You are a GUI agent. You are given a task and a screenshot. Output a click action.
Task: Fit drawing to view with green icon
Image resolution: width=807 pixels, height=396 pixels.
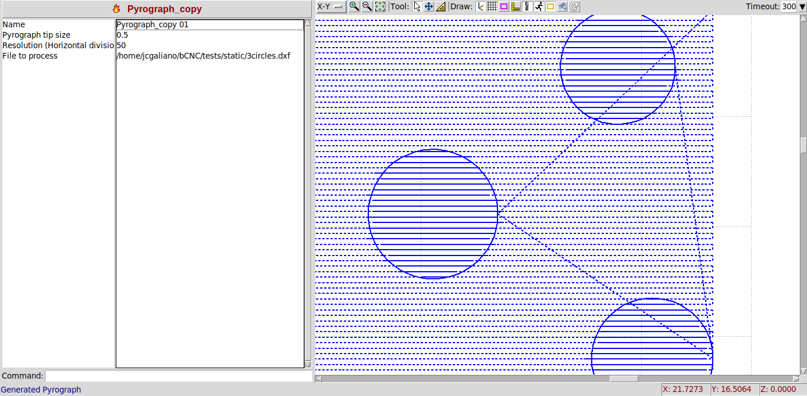coord(379,6)
